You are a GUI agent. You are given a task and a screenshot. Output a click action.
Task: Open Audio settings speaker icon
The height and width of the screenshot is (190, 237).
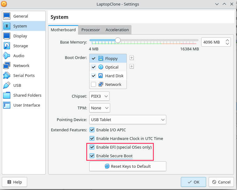tap(7, 56)
